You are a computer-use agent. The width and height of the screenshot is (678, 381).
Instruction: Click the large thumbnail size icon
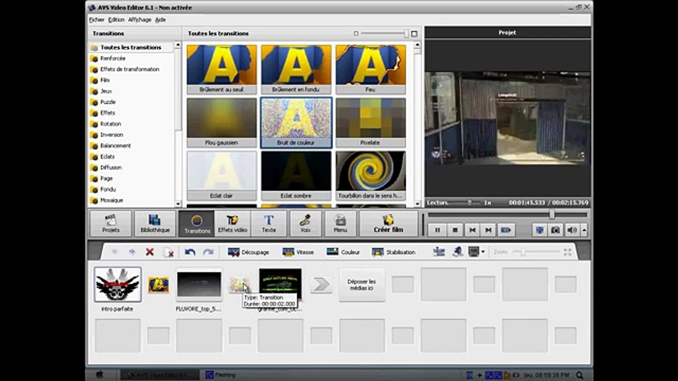click(414, 33)
